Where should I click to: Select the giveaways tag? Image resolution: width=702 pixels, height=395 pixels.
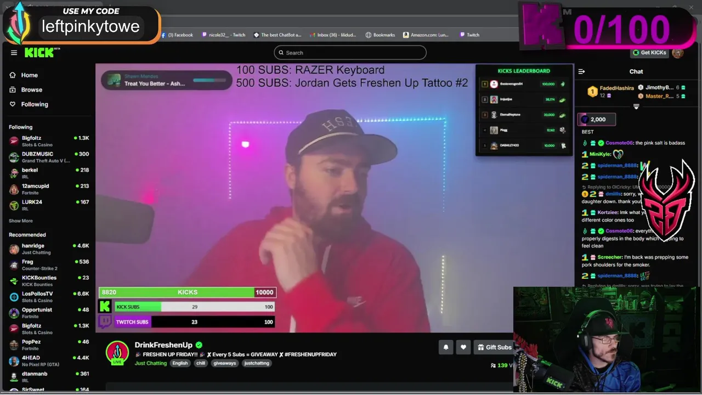tap(224, 363)
